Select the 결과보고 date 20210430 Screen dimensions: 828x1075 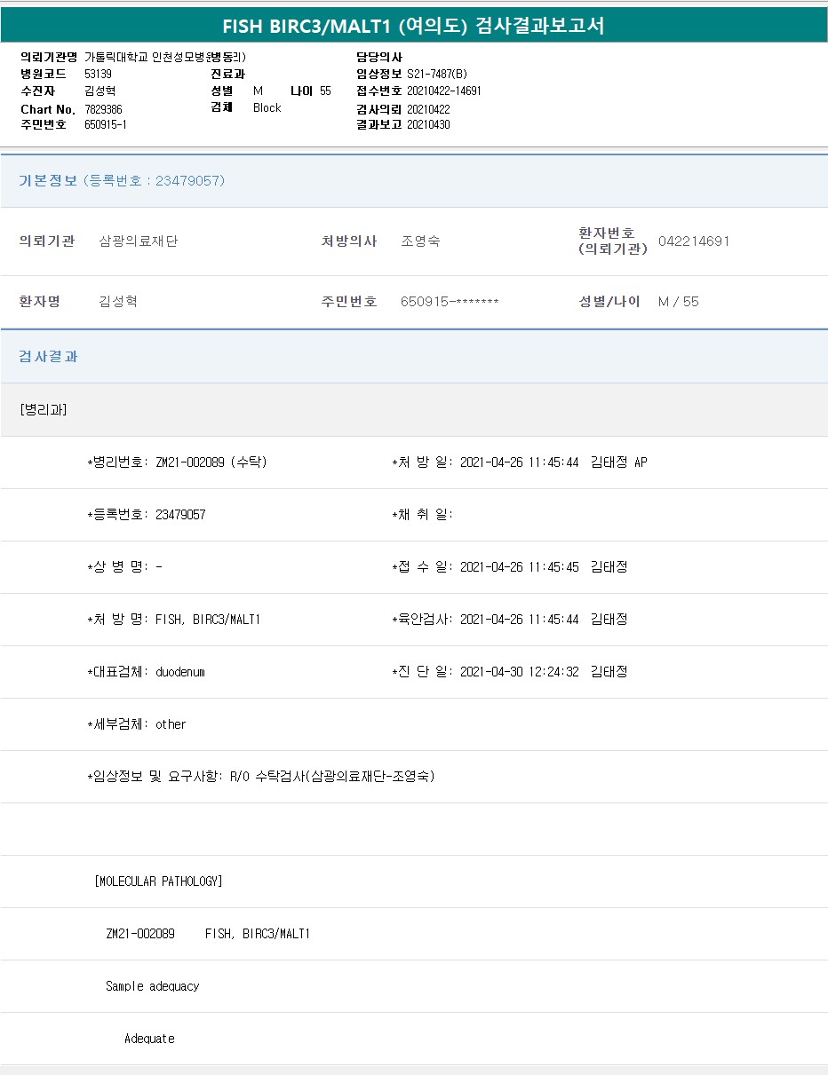click(x=428, y=124)
